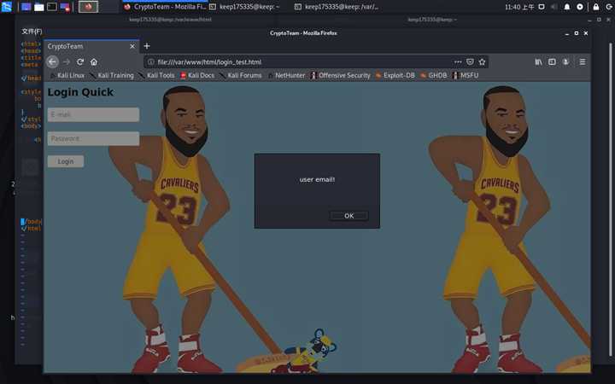Open the Kali Training bookmark
The image size is (615, 384).
coord(112,75)
